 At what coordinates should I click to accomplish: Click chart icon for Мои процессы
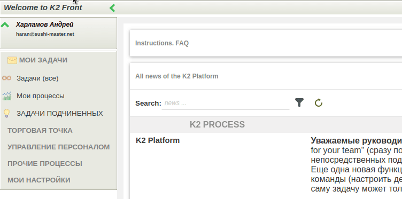click(x=6, y=96)
